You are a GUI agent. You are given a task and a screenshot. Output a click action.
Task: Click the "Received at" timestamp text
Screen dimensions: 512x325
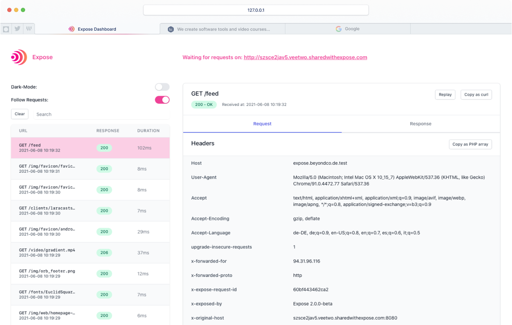pyautogui.click(x=254, y=105)
